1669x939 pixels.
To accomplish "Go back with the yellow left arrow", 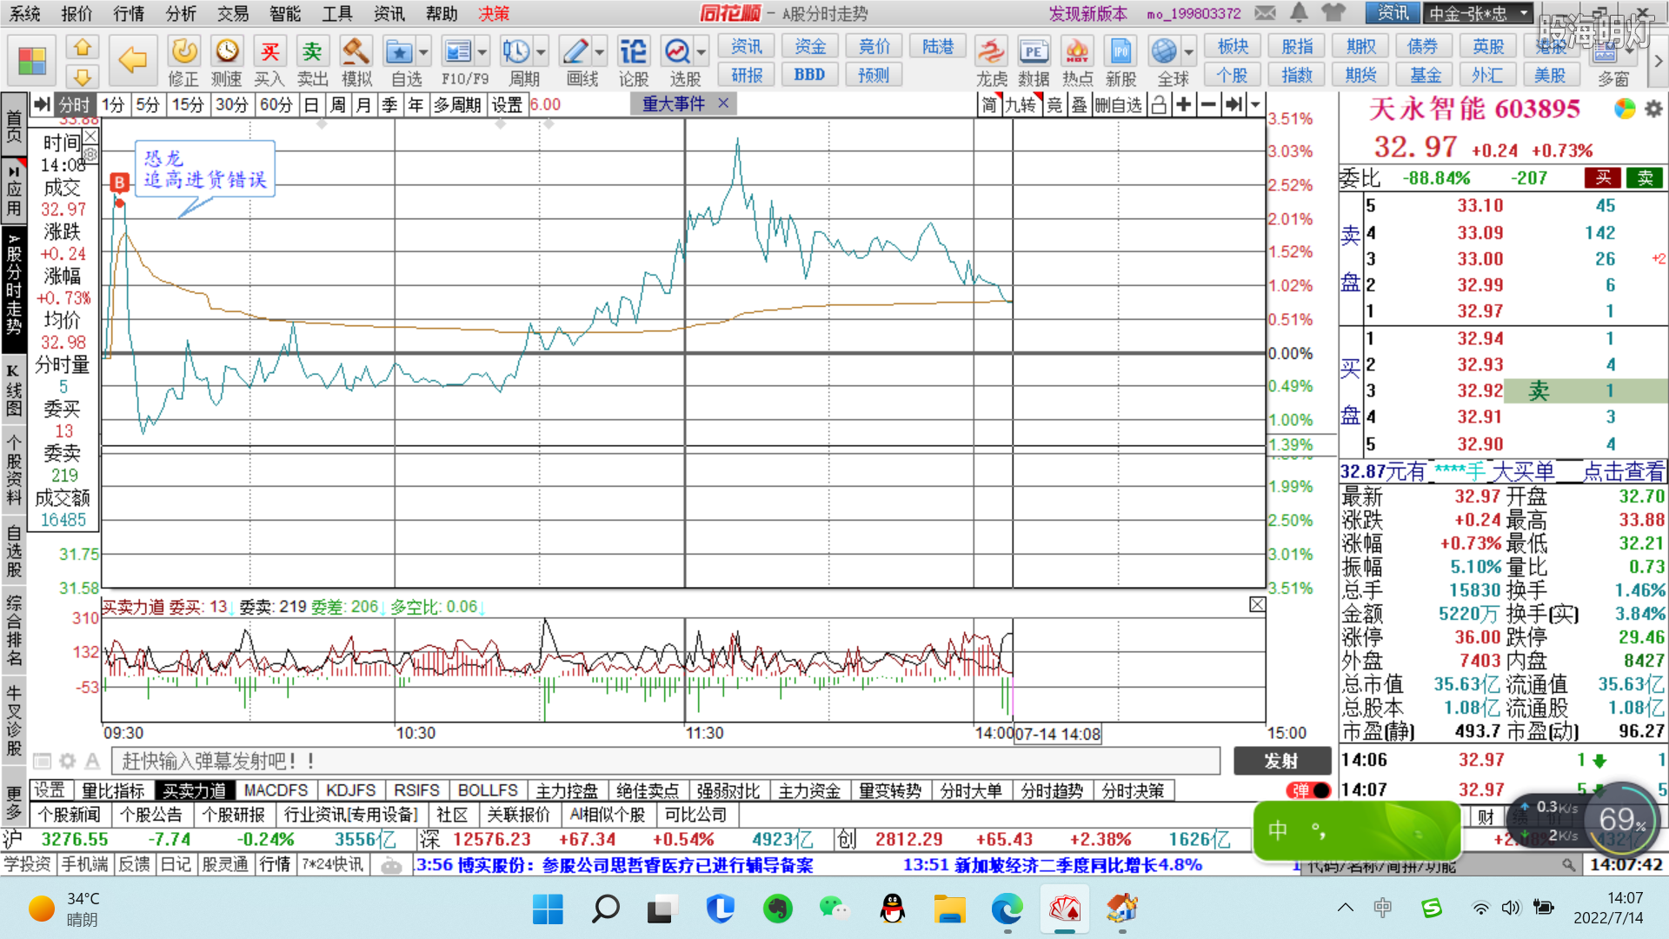I will [x=132, y=60].
